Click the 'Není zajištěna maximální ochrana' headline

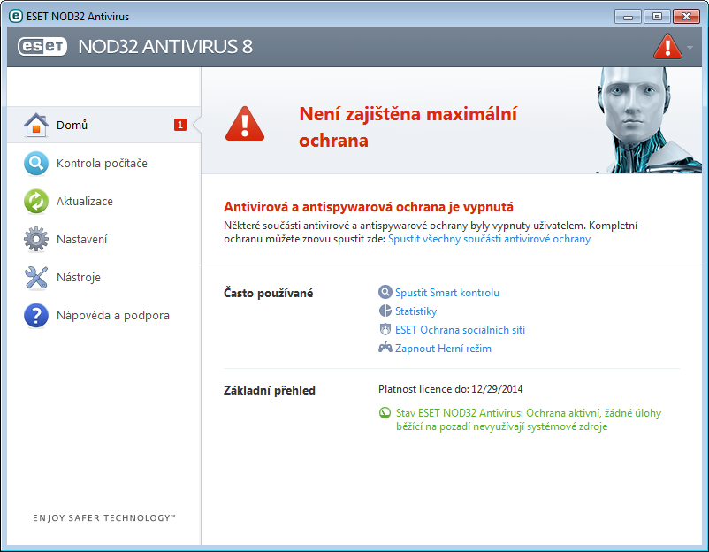408,127
